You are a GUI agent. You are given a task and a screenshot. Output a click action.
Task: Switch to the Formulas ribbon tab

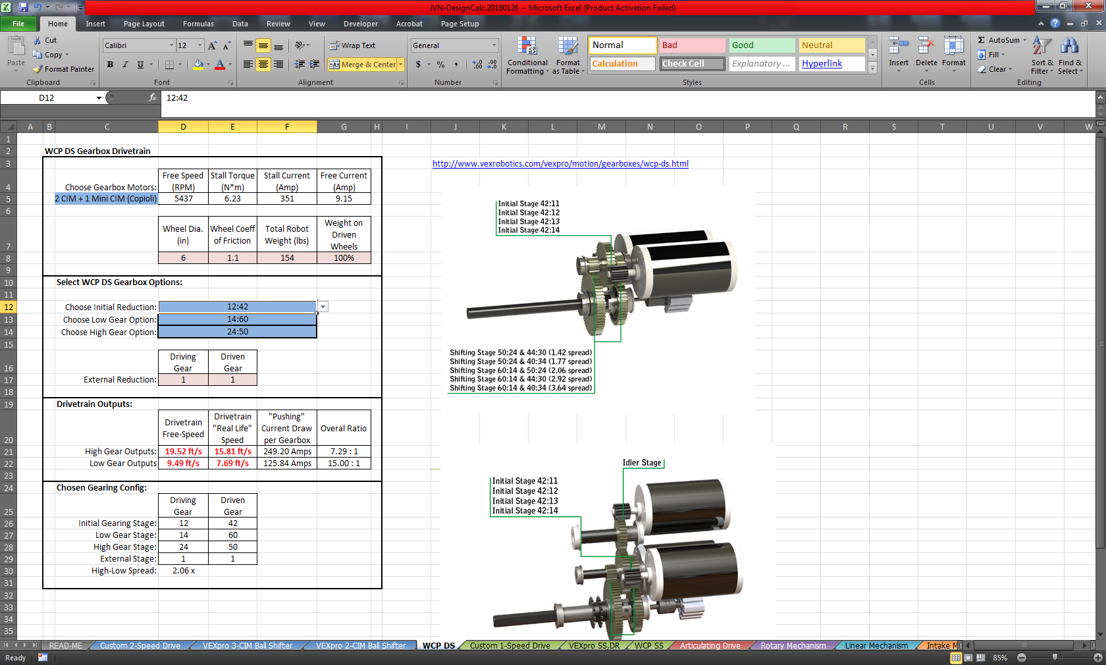coord(198,24)
